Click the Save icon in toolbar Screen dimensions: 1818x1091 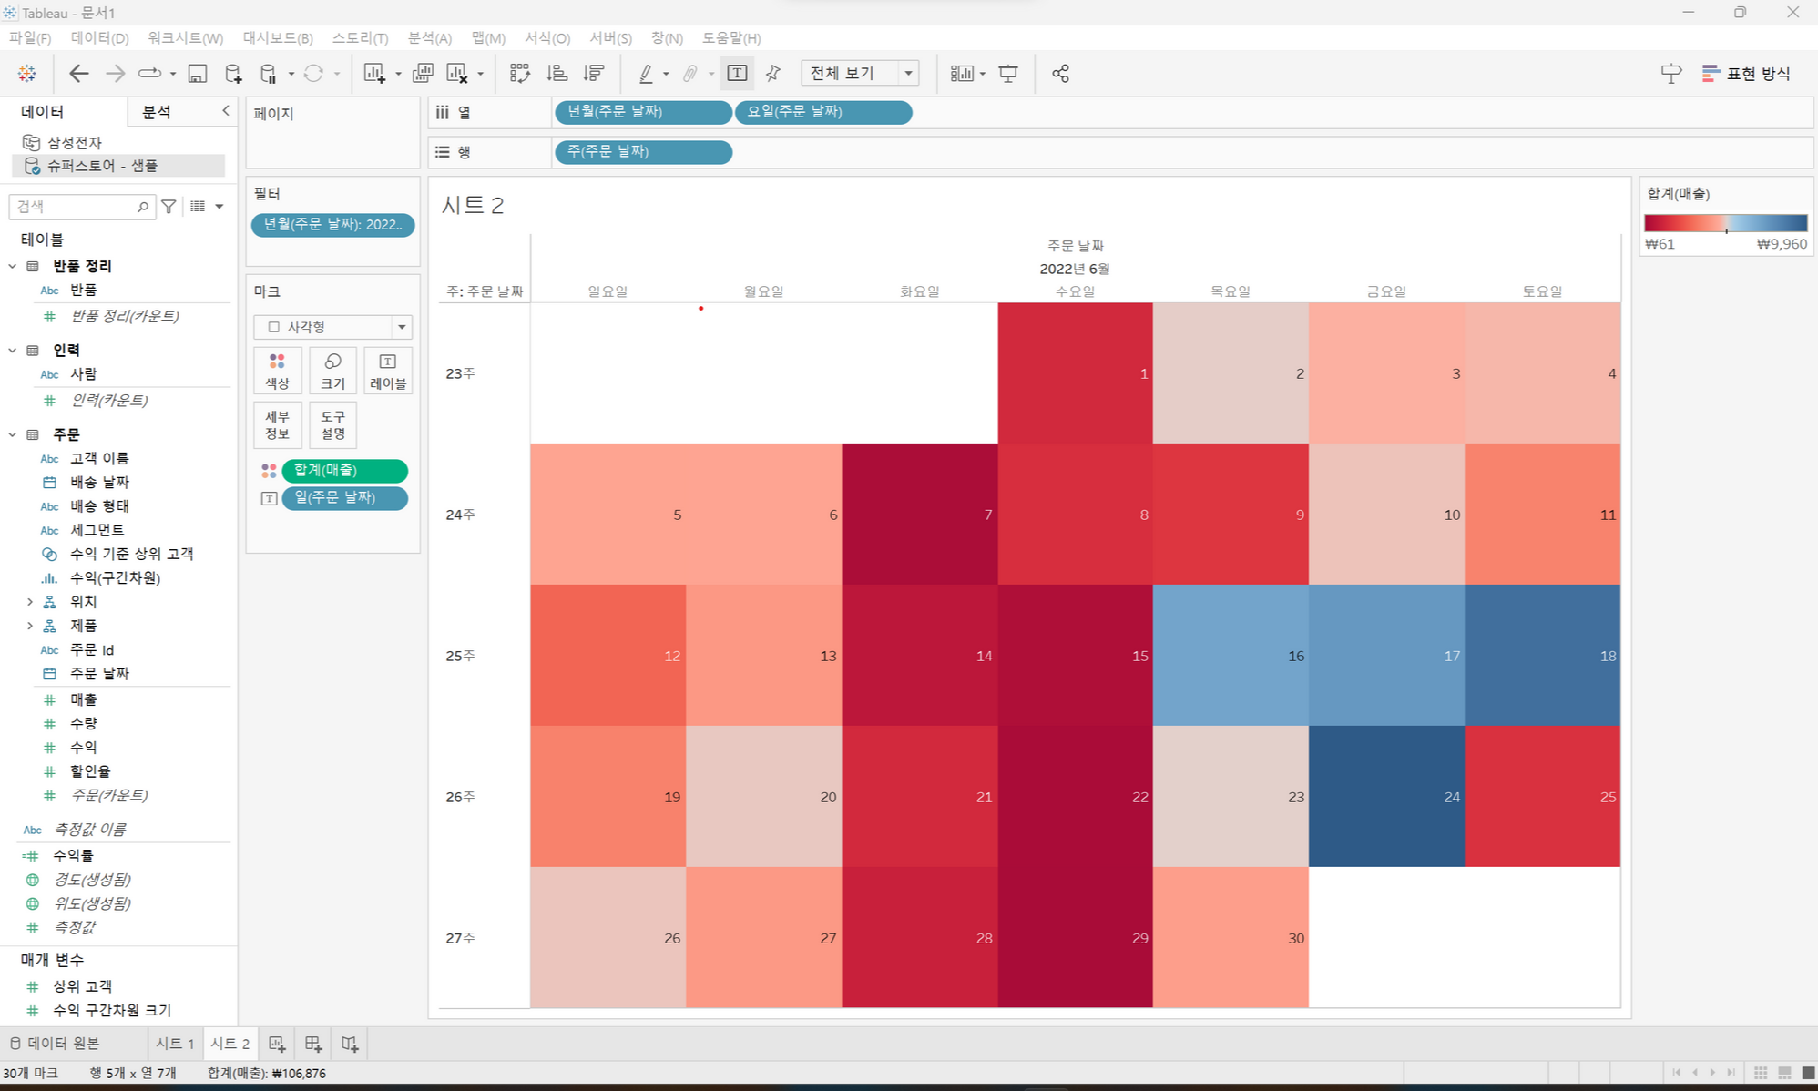tap(197, 74)
